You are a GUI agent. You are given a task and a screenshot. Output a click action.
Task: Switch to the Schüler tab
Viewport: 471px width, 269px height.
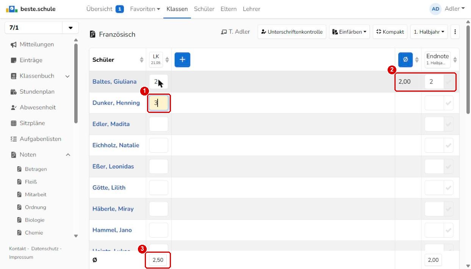[204, 9]
